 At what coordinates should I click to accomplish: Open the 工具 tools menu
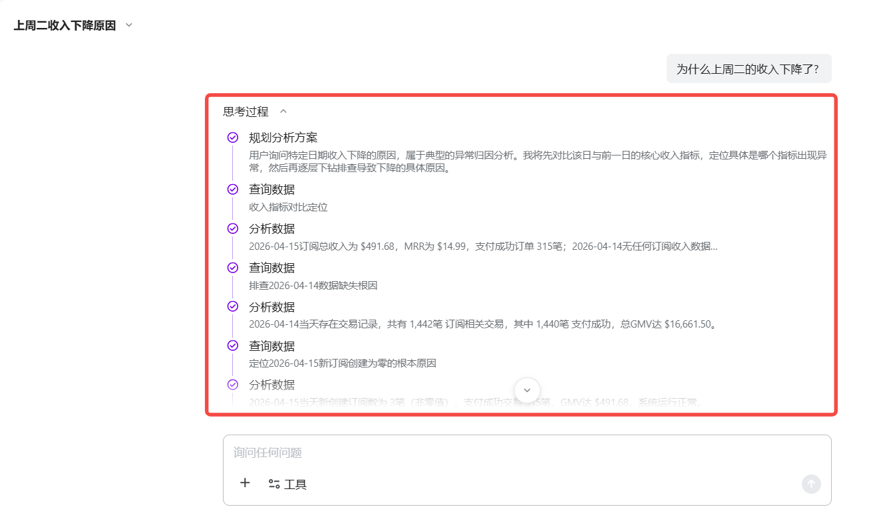click(287, 484)
